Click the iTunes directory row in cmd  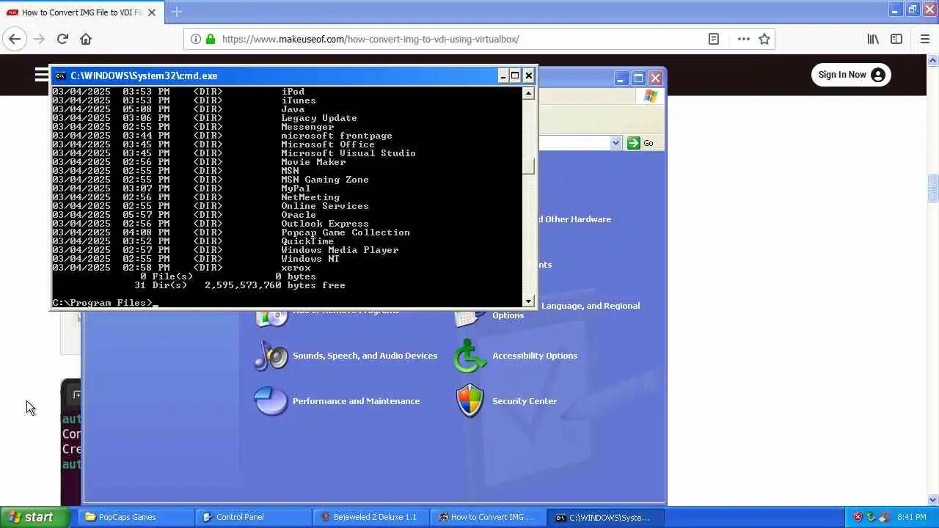(184, 100)
